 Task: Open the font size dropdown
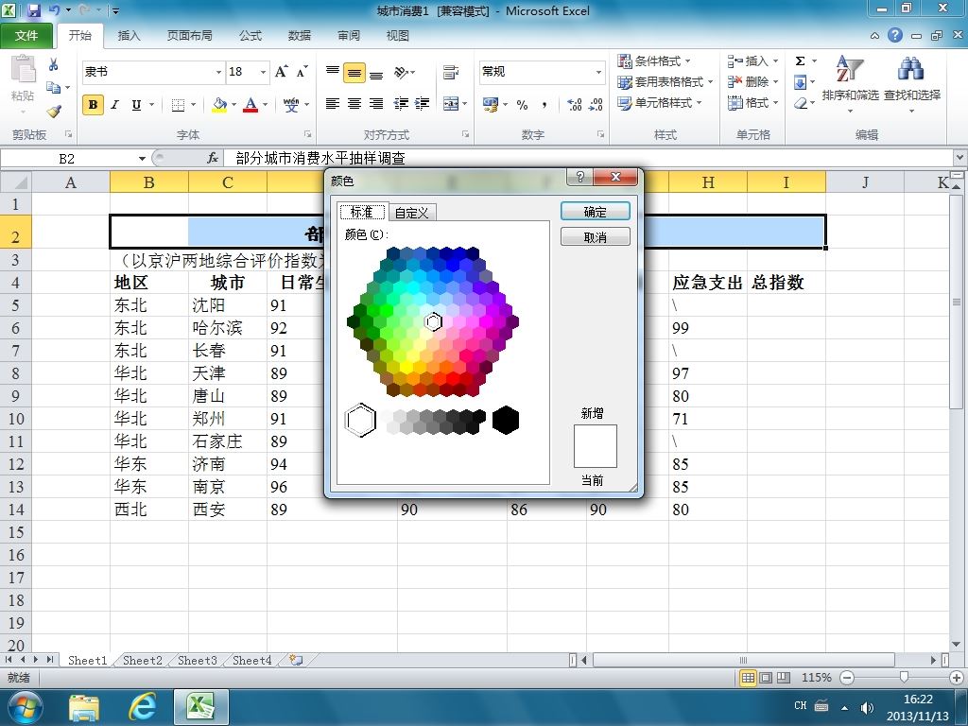coord(263,72)
